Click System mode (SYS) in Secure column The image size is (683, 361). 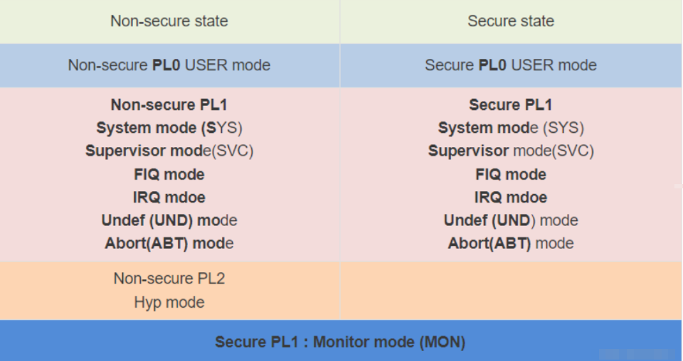point(511,128)
